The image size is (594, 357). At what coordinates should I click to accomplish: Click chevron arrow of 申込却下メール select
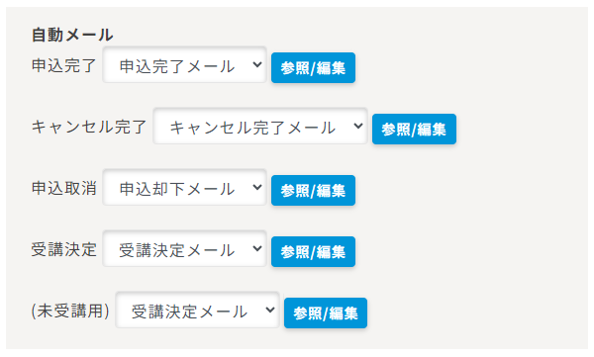(257, 187)
